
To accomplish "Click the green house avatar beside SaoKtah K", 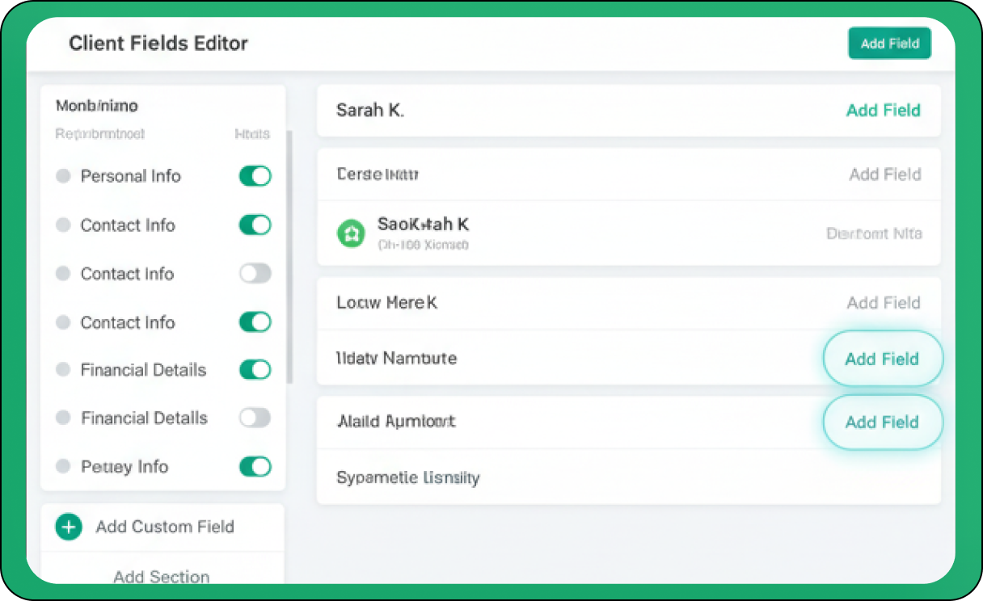I will [350, 234].
